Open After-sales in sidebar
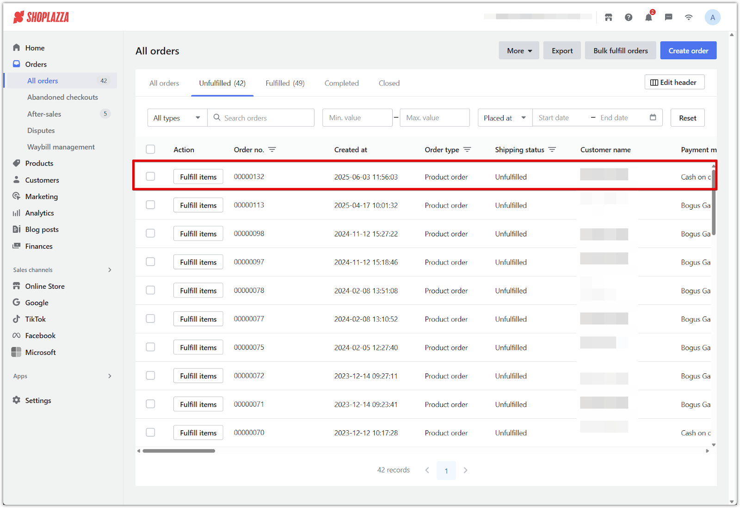The image size is (740, 508). click(x=44, y=114)
